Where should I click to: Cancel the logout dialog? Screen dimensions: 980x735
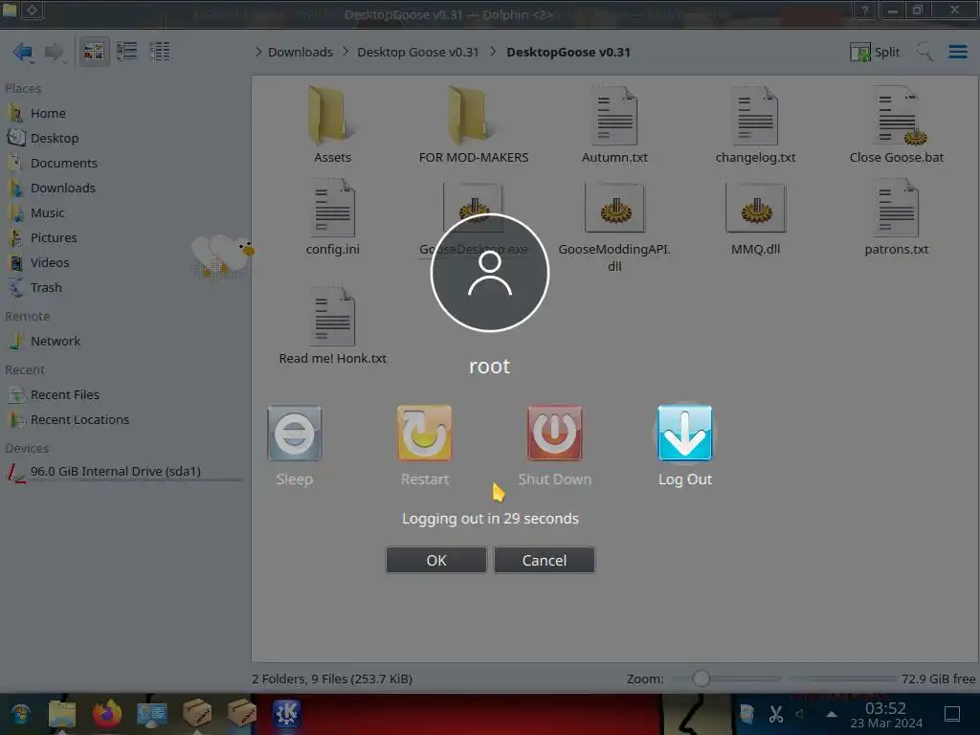tap(545, 560)
